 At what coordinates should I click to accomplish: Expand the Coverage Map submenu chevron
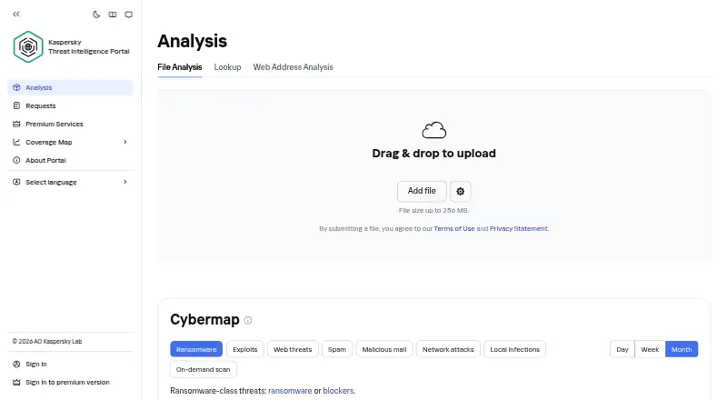point(125,142)
